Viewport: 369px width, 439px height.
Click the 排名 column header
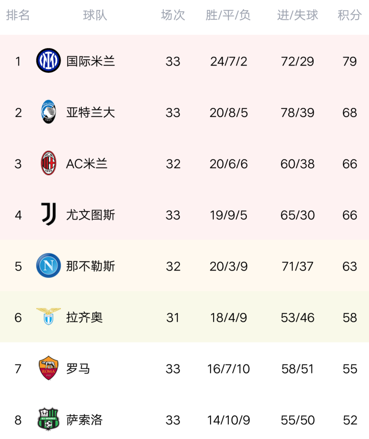point(18,15)
